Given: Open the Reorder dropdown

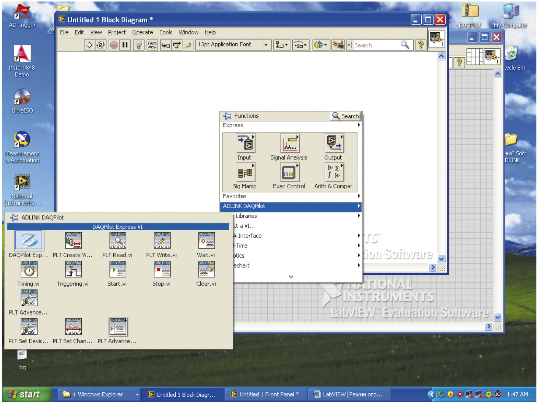Looking at the screenshot, I should click(x=321, y=45).
